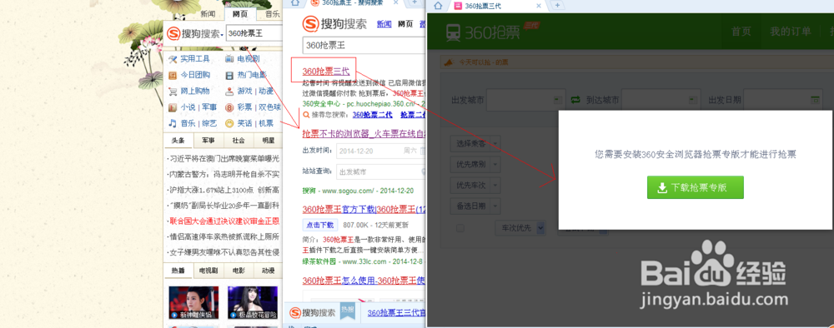
Task: Click the calendar icon in 出发日期 field
Action: [815, 99]
